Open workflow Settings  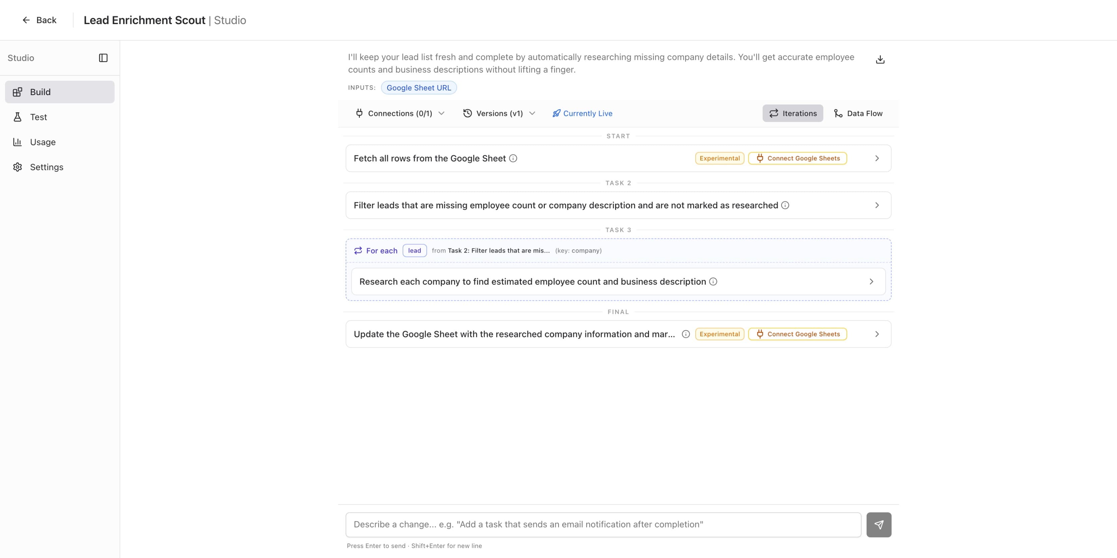pos(46,167)
